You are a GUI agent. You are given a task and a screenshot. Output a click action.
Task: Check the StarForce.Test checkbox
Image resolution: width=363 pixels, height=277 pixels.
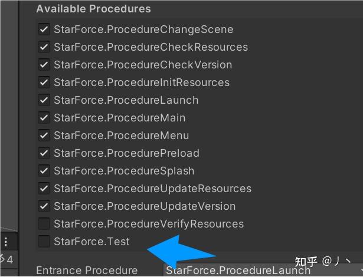click(x=44, y=242)
